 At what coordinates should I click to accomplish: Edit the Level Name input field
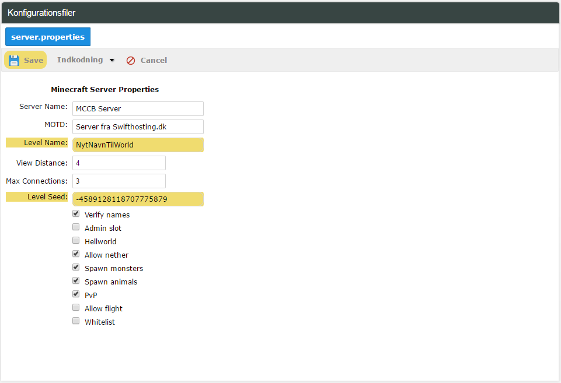138,145
